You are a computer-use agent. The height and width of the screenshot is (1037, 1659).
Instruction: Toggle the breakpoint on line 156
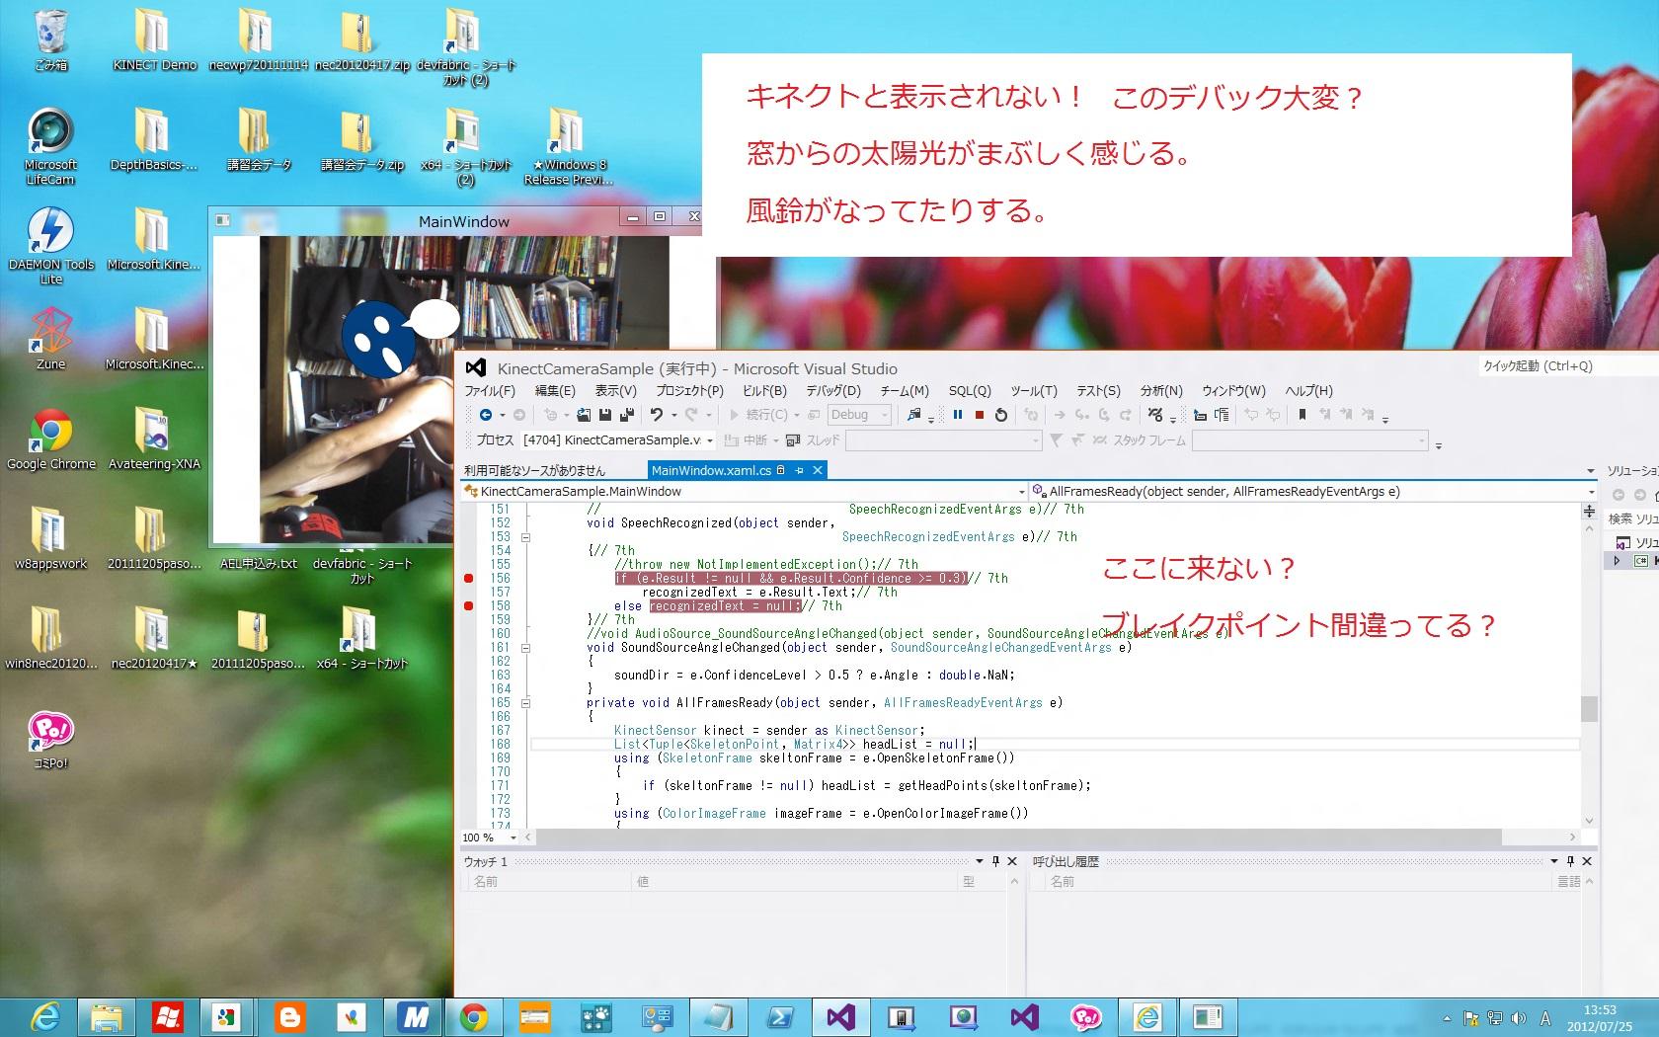click(x=469, y=579)
